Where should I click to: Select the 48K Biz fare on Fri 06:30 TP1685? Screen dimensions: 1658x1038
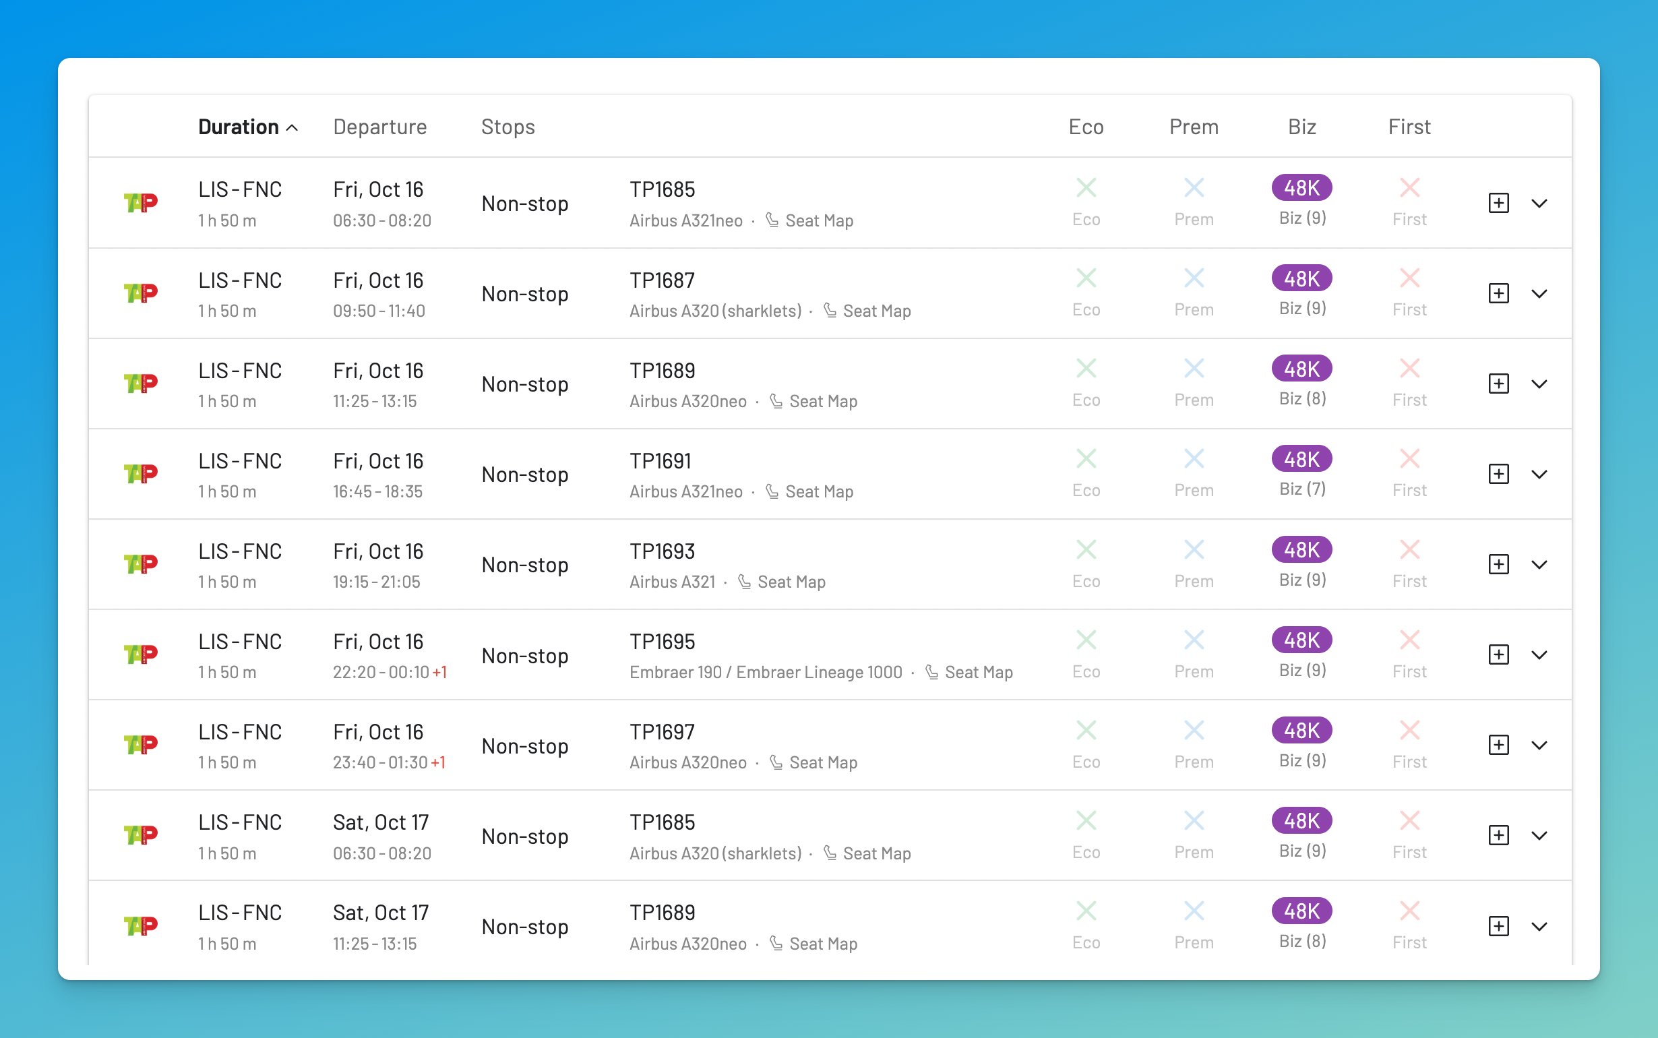[x=1301, y=188]
